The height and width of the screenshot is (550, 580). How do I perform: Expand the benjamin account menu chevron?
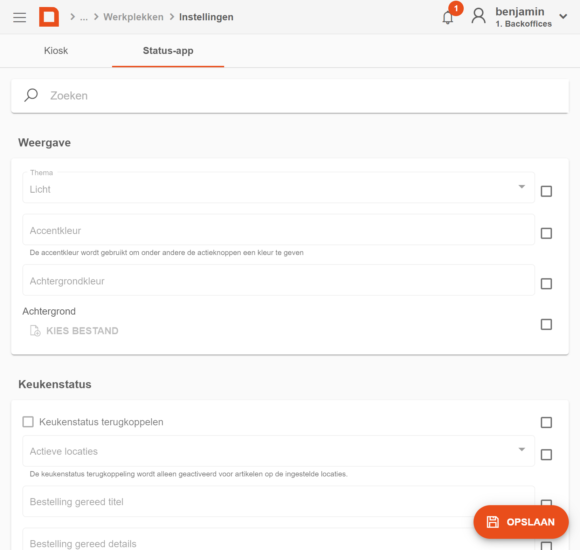[x=563, y=16]
